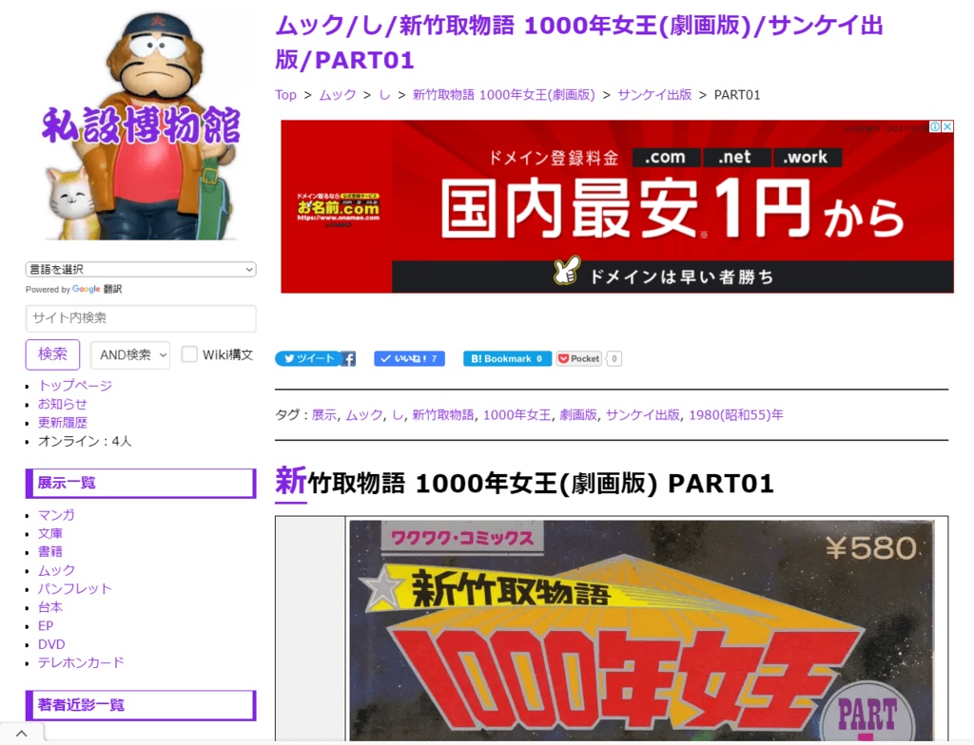Navigate to Top in the breadcrumb trail
This screenshot has height=745, width=974.
[x=285, y=95]
